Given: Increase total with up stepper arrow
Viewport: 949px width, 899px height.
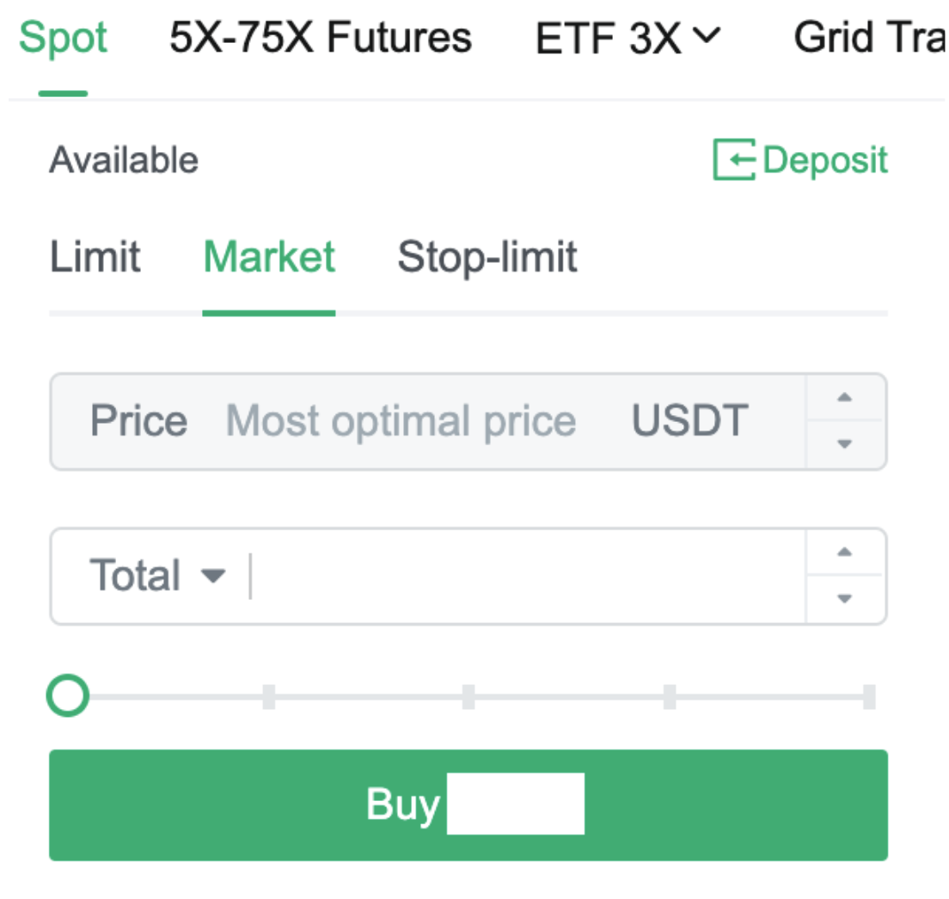Looking at the screenshot, I should [x=845, y=553].
